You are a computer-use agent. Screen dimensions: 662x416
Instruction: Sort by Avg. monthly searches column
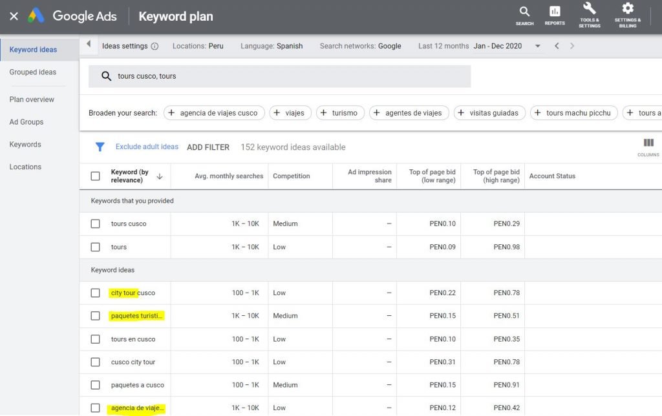coord(229,176)
